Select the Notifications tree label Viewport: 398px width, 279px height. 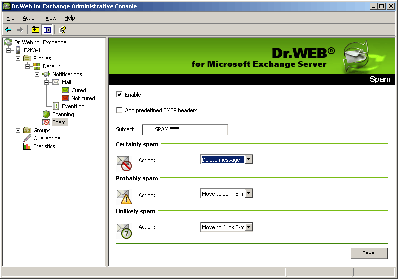tap(67, 74)
